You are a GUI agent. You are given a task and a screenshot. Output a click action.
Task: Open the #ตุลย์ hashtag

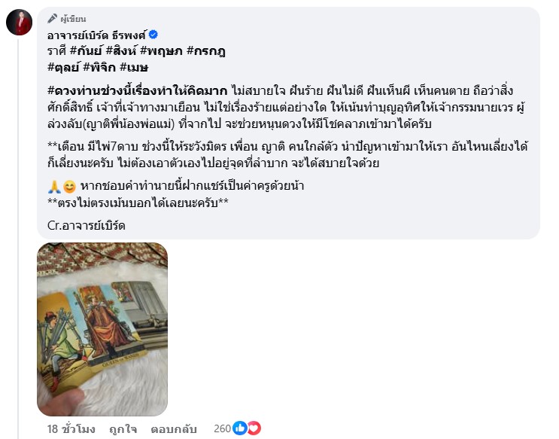pyautogui.click(x=63, y=67)
